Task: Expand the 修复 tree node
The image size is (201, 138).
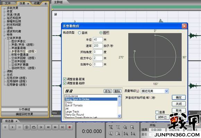Action: click(4, 12)
